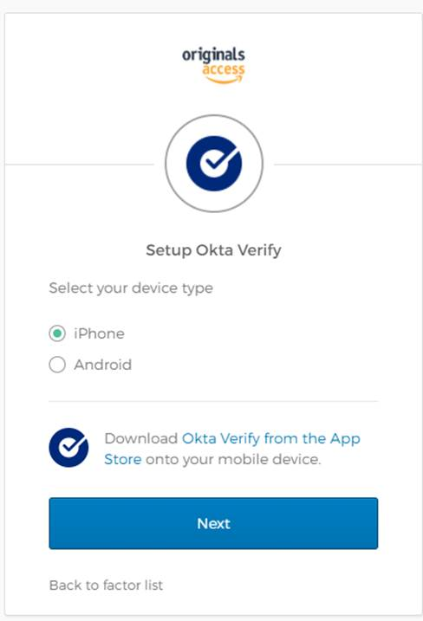423x621 pixels.
Task: Open the Okta Verify from the App link
Action: tap(271, 438)
